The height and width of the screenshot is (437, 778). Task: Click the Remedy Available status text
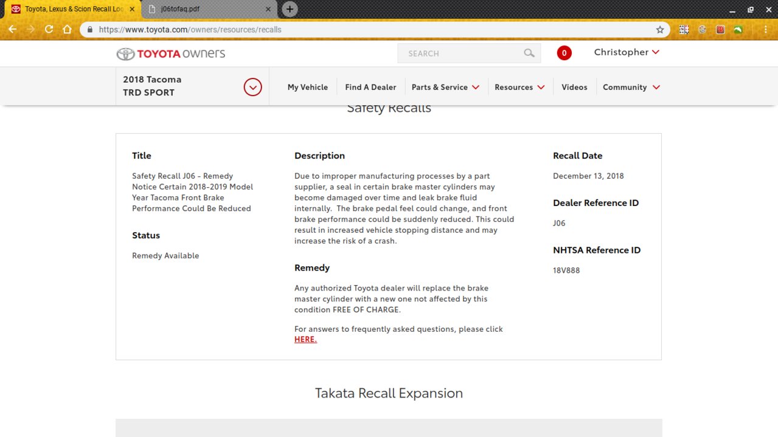coord(165,256)
